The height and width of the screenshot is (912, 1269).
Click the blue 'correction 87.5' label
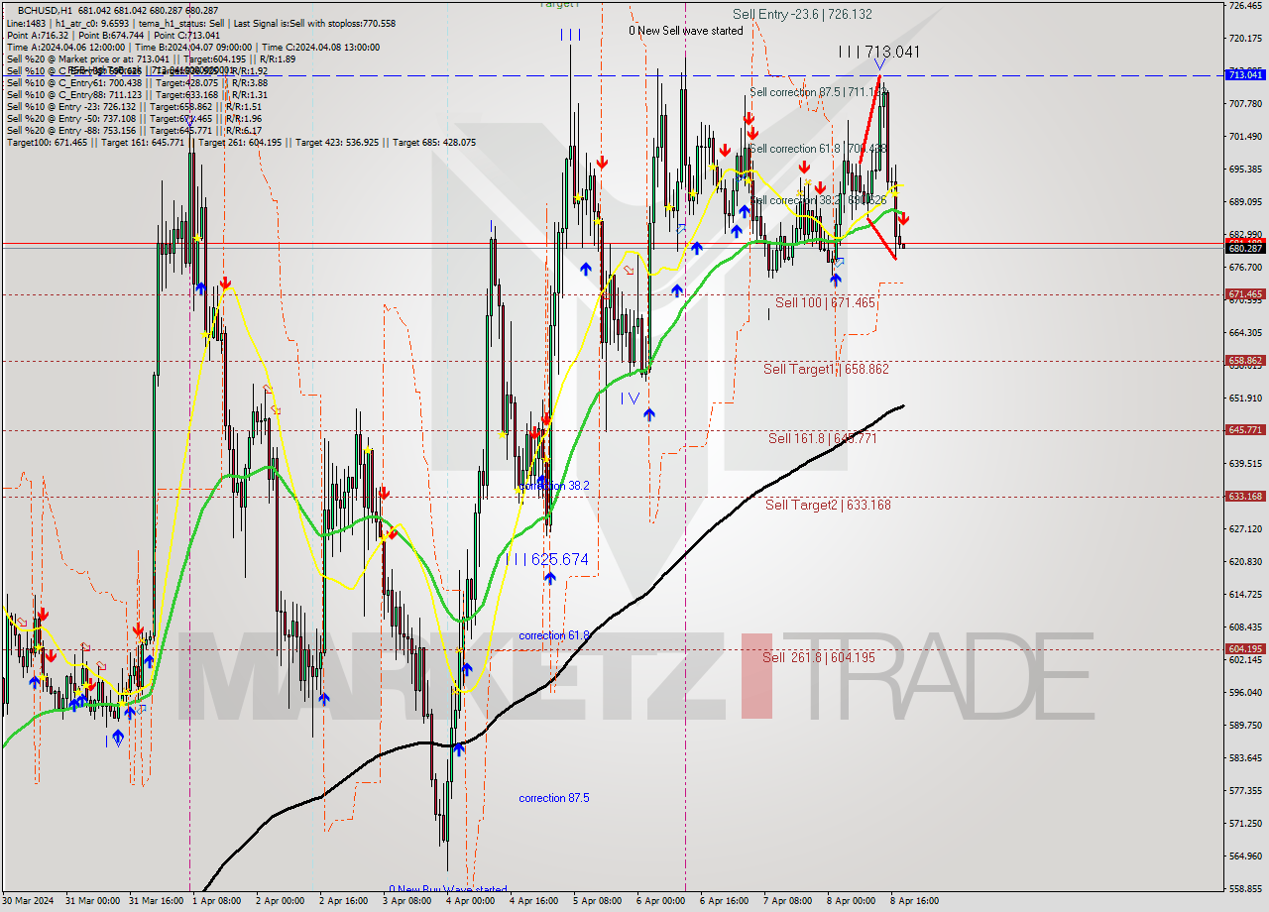[554, 798]
